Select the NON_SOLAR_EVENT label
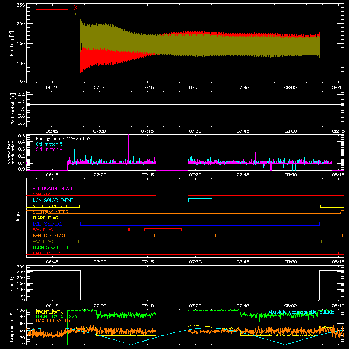Image resolution: width=349 pixels, height=349 pixels. [53, 200]
